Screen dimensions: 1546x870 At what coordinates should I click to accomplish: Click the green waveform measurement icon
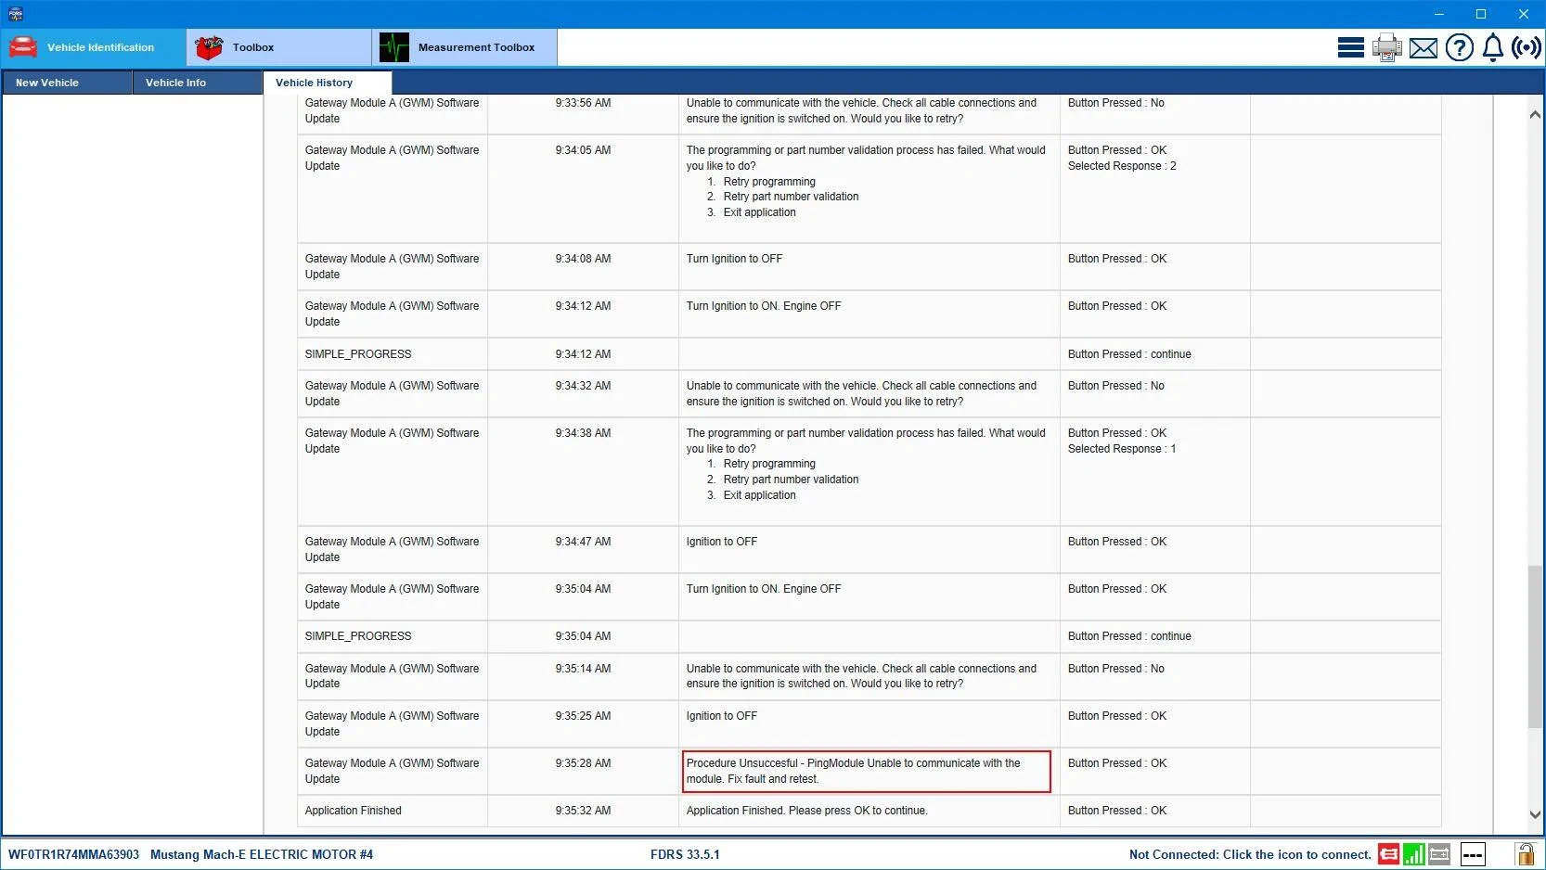(394, 47)
